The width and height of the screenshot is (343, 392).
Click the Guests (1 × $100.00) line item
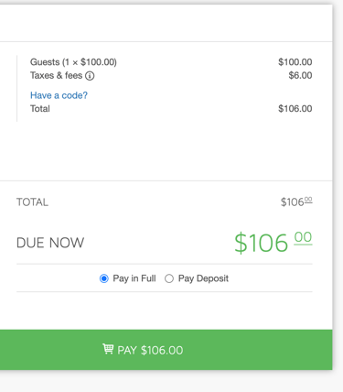pyautogui.click(x=73, y=62)
